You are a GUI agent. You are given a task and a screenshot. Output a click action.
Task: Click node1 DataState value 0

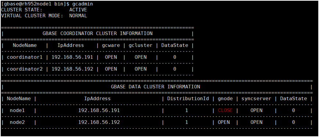[x=293, y=110]
